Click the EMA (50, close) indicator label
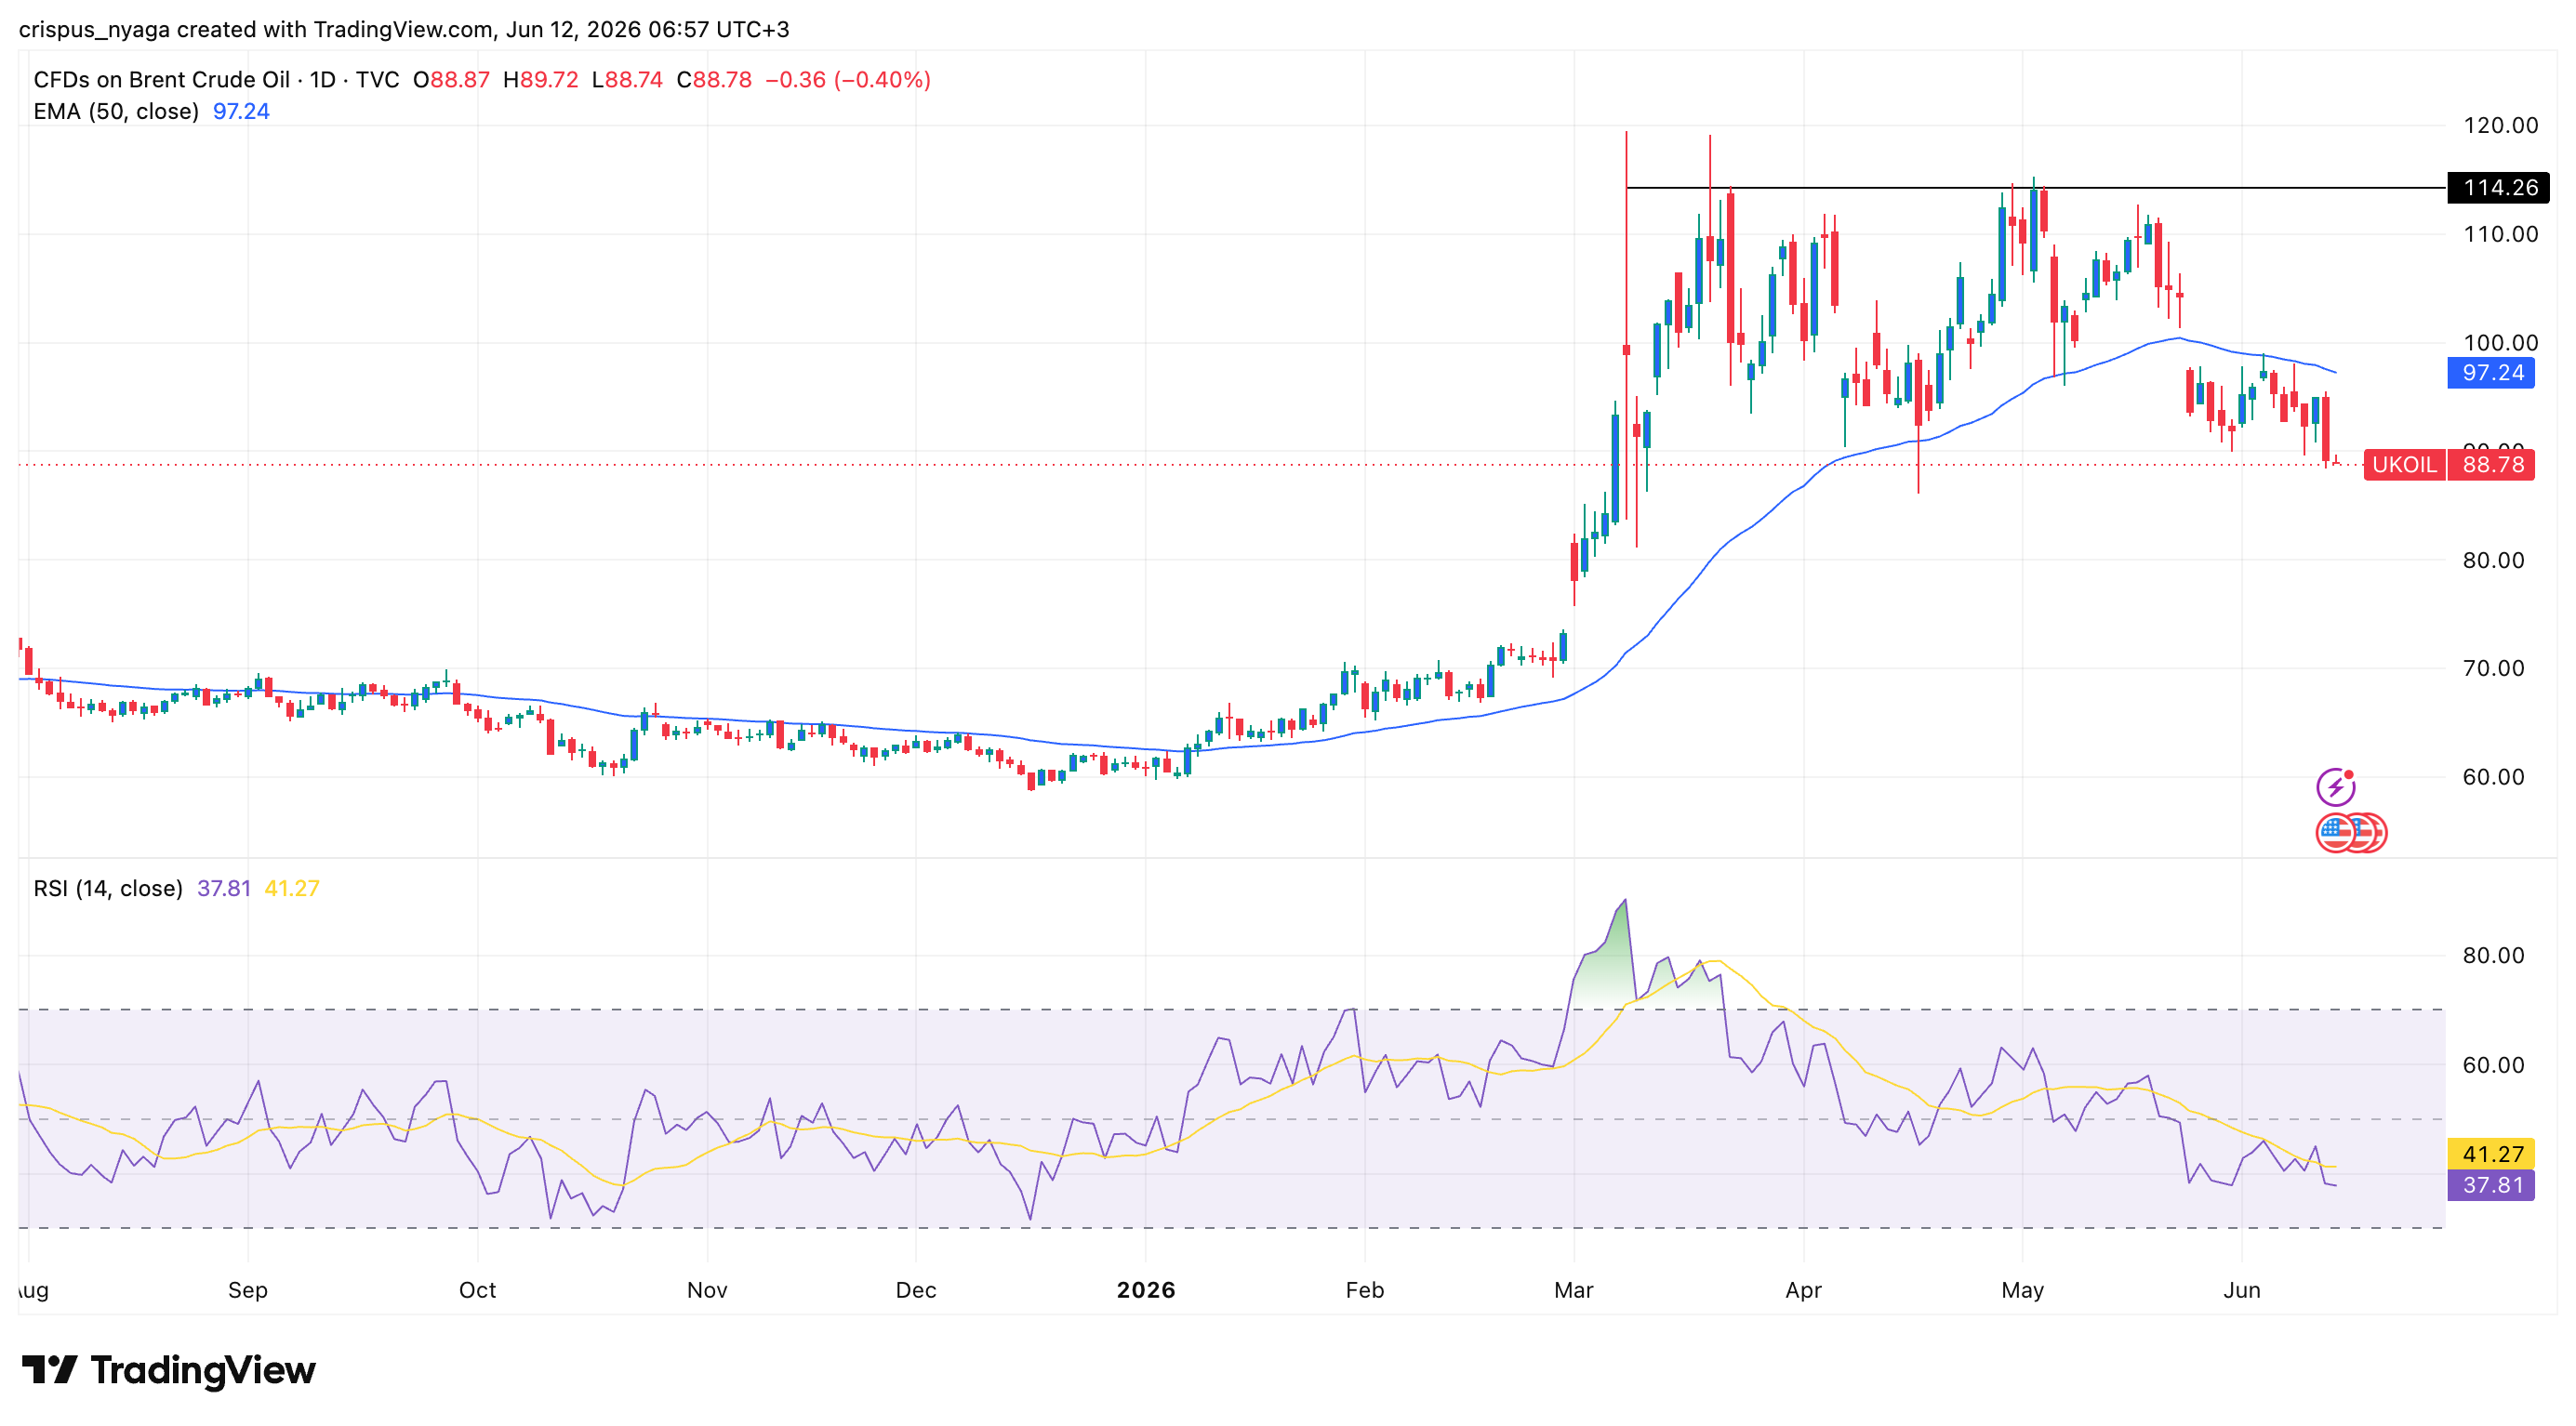The width and height of the screenshot is (2576, 1426). (x=116, y=111)
